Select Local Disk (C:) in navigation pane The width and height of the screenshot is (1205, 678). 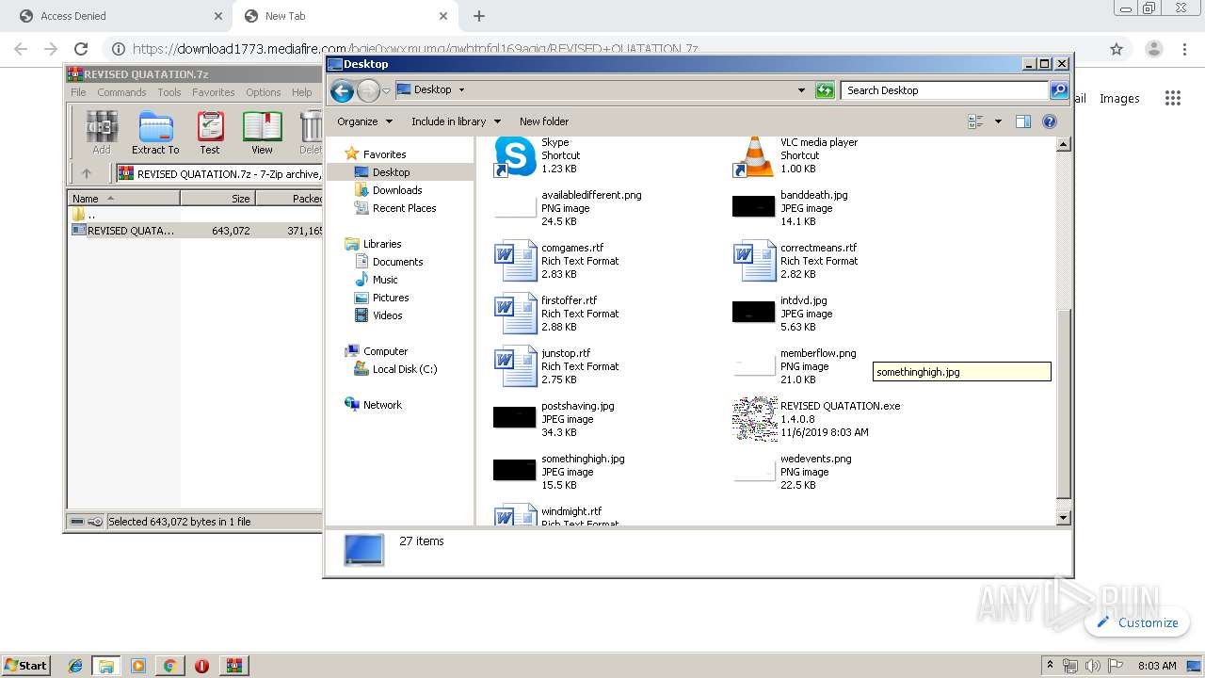click(x=405, y=369)
